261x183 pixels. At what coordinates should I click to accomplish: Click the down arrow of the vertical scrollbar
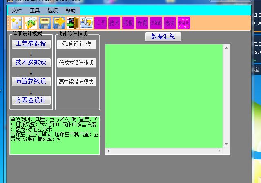(x=226, y=144)
